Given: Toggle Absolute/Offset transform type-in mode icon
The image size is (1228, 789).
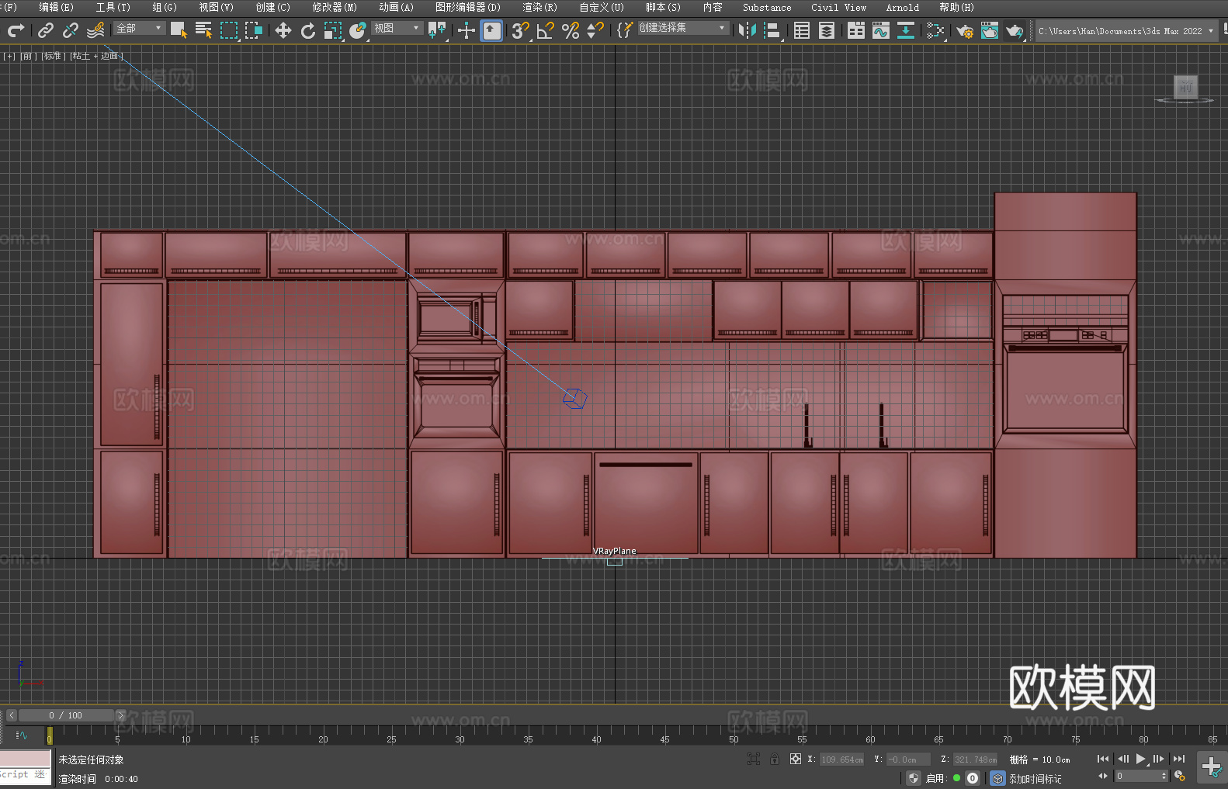Looking at the screenshot, I should click(x=796, y=759).
